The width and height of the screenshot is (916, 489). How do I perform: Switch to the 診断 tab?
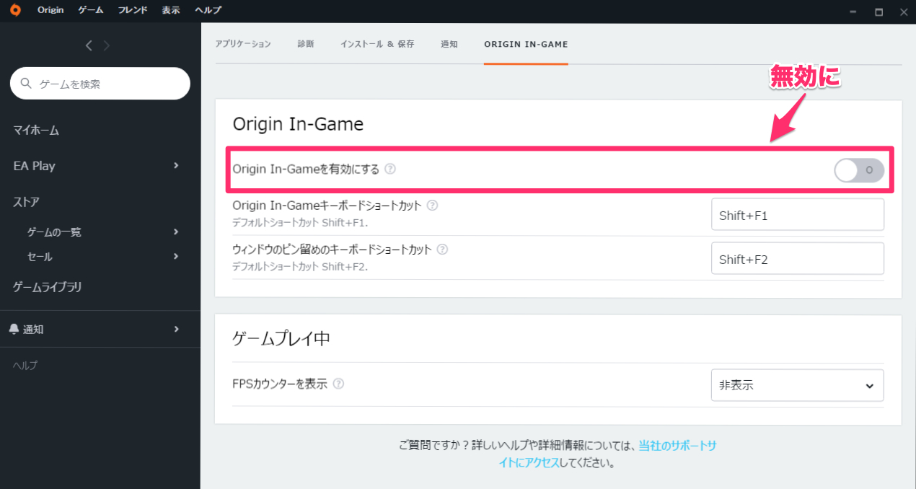point(306,44)
